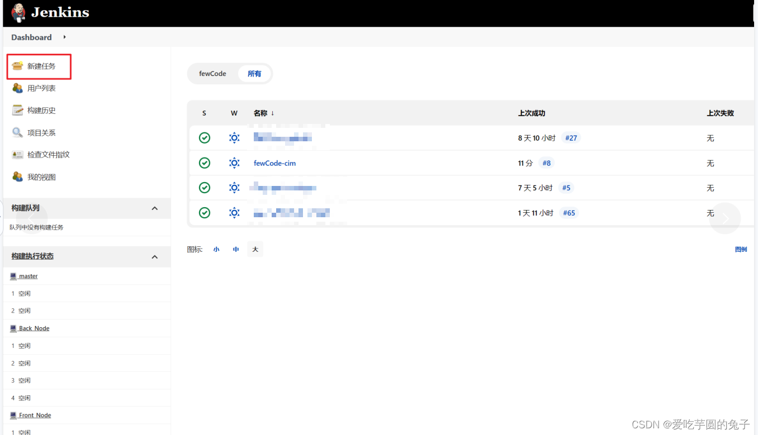Open the 新建任务 link
The width and height of the screenshot is (758, 435).
[41, 66]
